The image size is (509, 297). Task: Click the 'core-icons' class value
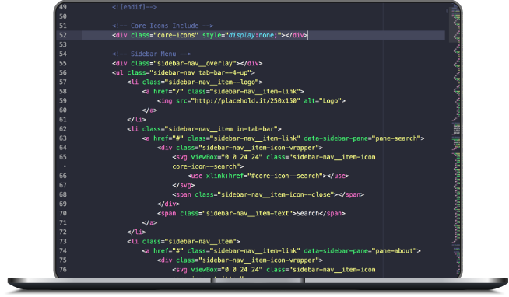(x=176, y=35)
